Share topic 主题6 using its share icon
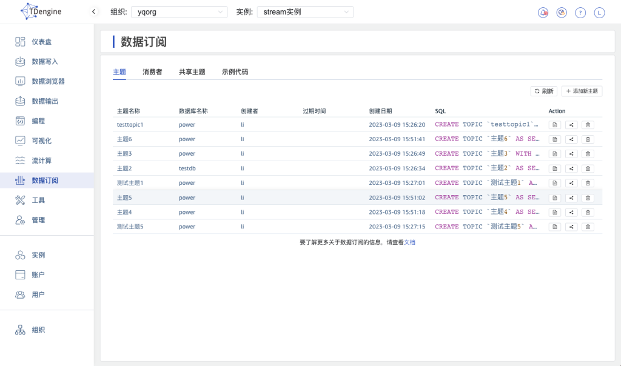 pyautogui.click(x=571, y=139)
